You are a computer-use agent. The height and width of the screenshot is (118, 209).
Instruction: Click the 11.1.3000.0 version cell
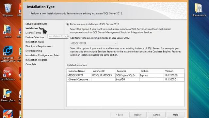174,79
